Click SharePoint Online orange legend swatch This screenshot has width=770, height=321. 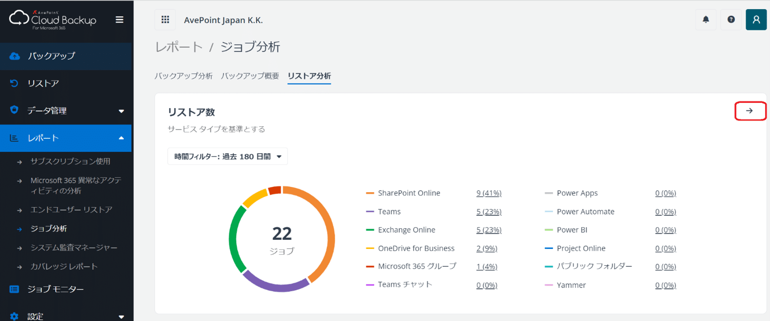pyautogui.click(x=370, y=193)
